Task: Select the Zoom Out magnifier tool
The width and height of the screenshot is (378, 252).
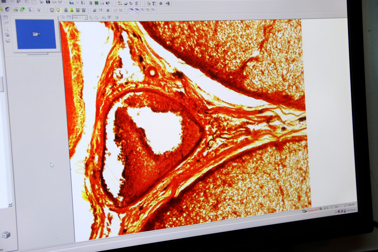Action: point(96,18)
